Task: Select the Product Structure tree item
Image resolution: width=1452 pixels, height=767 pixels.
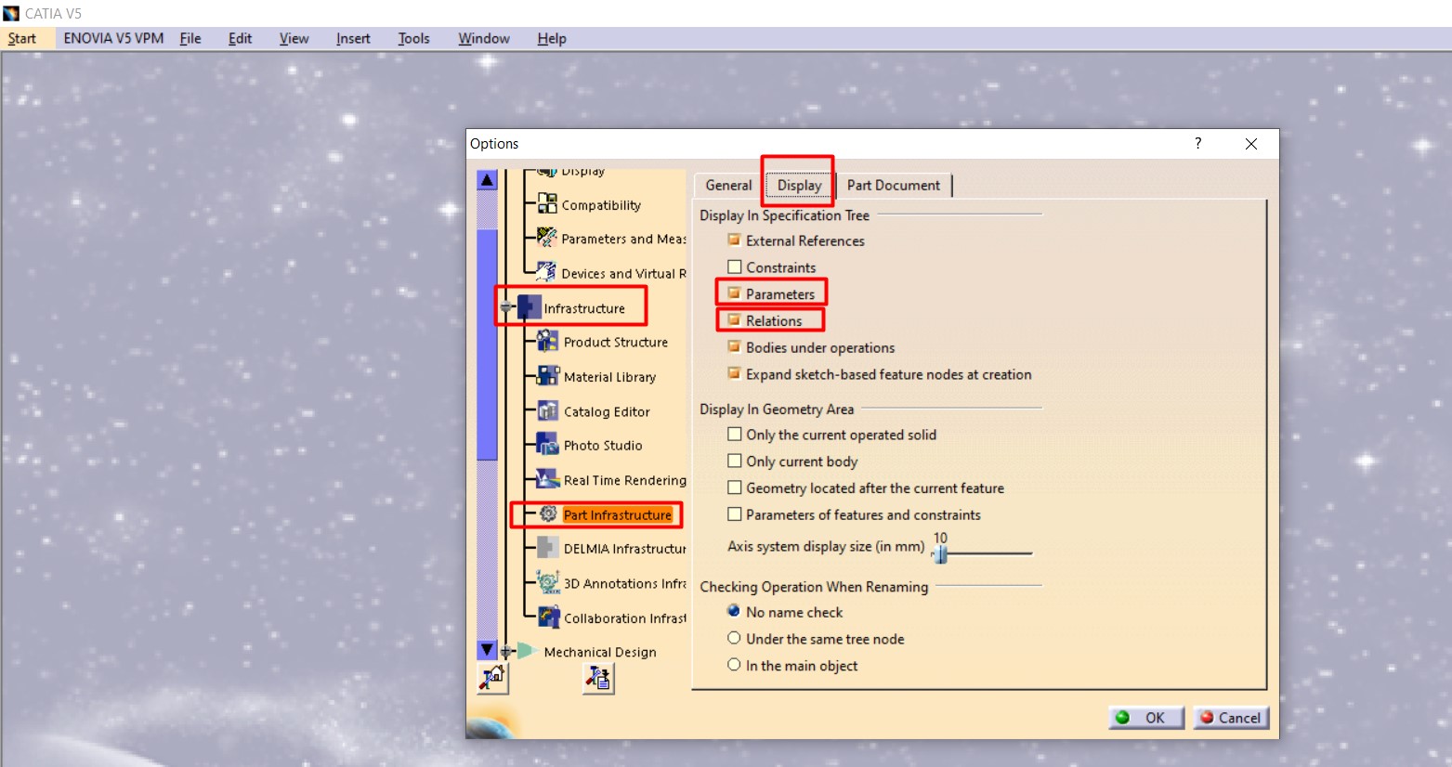Action: [x=616, y=342]
